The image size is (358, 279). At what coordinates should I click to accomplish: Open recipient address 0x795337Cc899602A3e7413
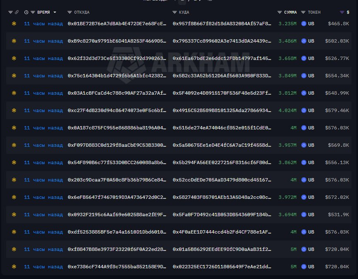(222, 41)
